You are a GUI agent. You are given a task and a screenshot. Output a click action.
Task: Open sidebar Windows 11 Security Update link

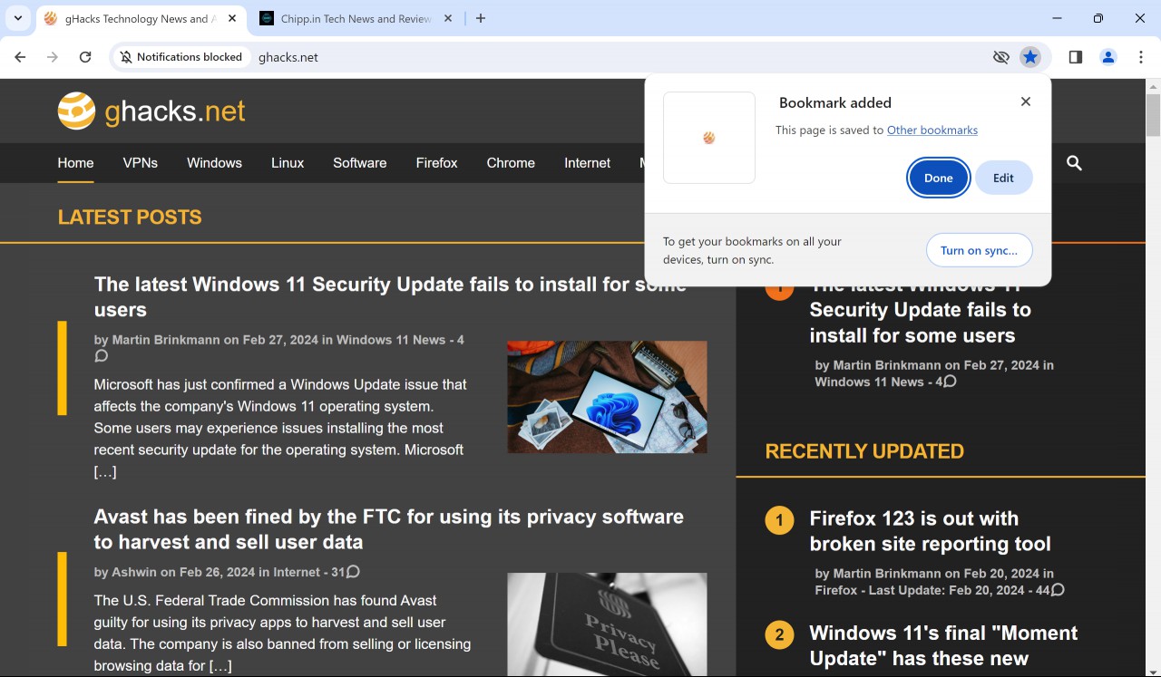(x=920, y=310)
